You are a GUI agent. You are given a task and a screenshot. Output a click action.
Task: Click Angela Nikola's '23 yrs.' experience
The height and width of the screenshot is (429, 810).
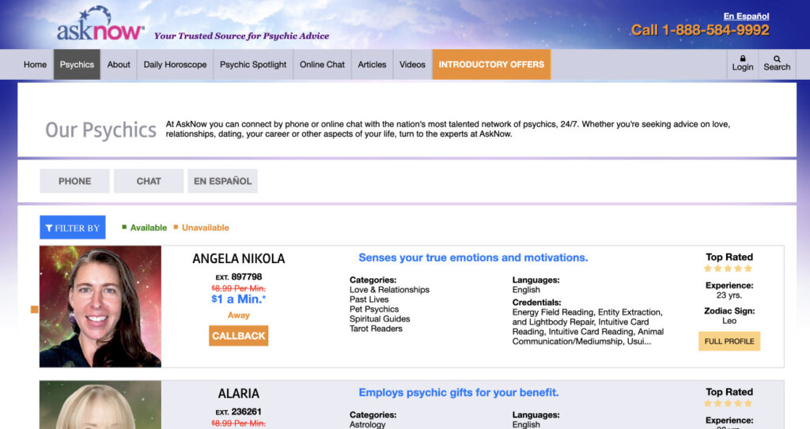[x=729, y=295]
